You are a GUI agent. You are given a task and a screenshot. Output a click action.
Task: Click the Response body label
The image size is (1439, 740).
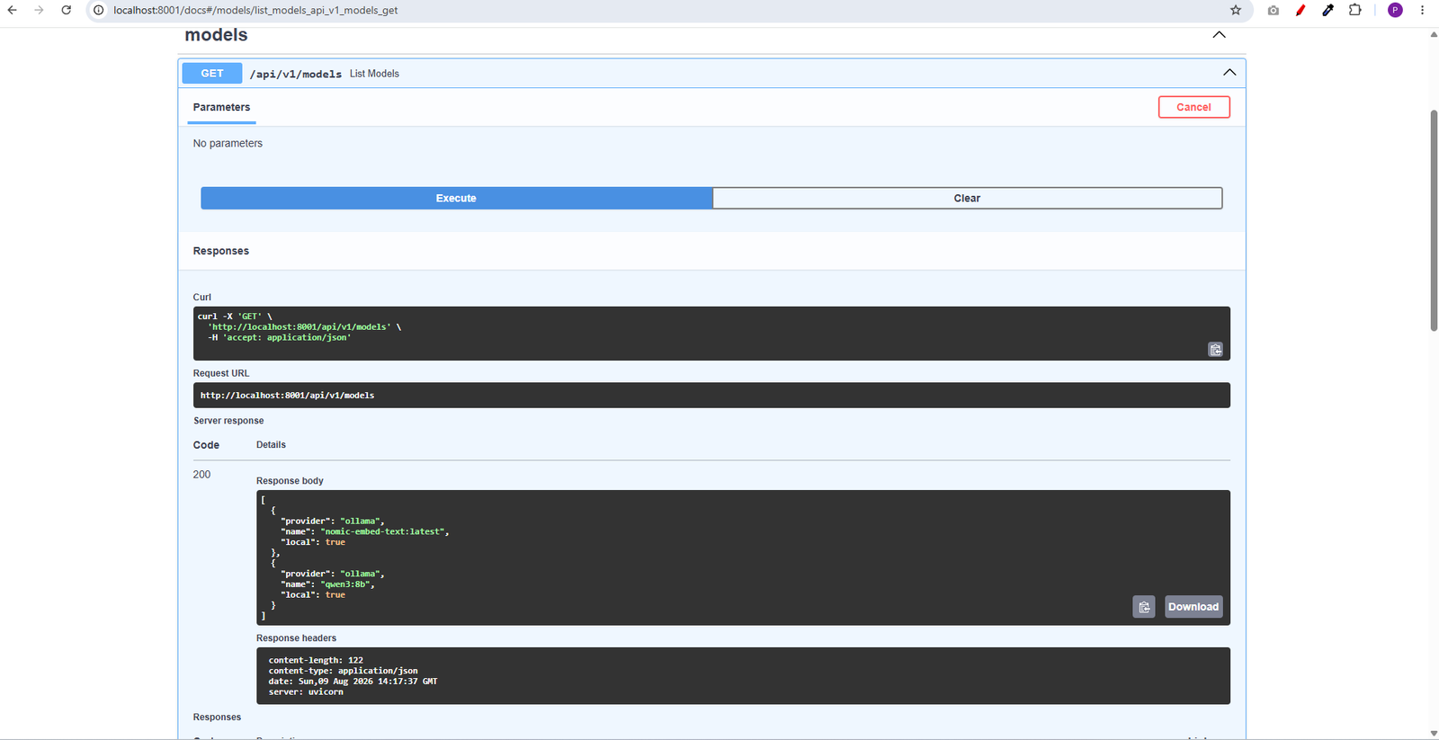click(x=290, y=481)
